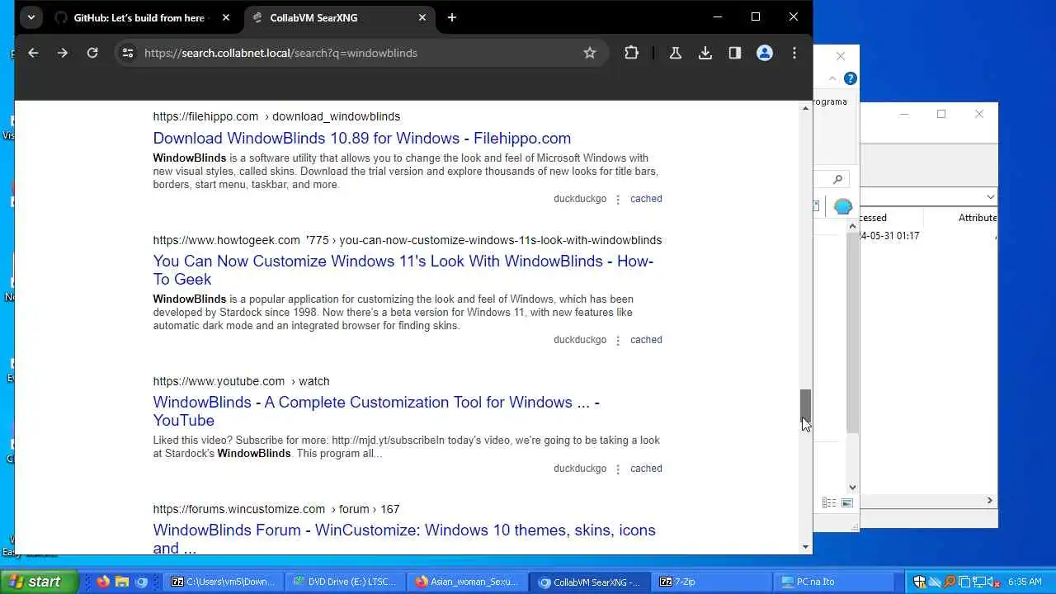Image resolution: width=1056 pixels, height=594 pixels.
Task: Click Chrome page scrollbar thumb
Action: 806,406
